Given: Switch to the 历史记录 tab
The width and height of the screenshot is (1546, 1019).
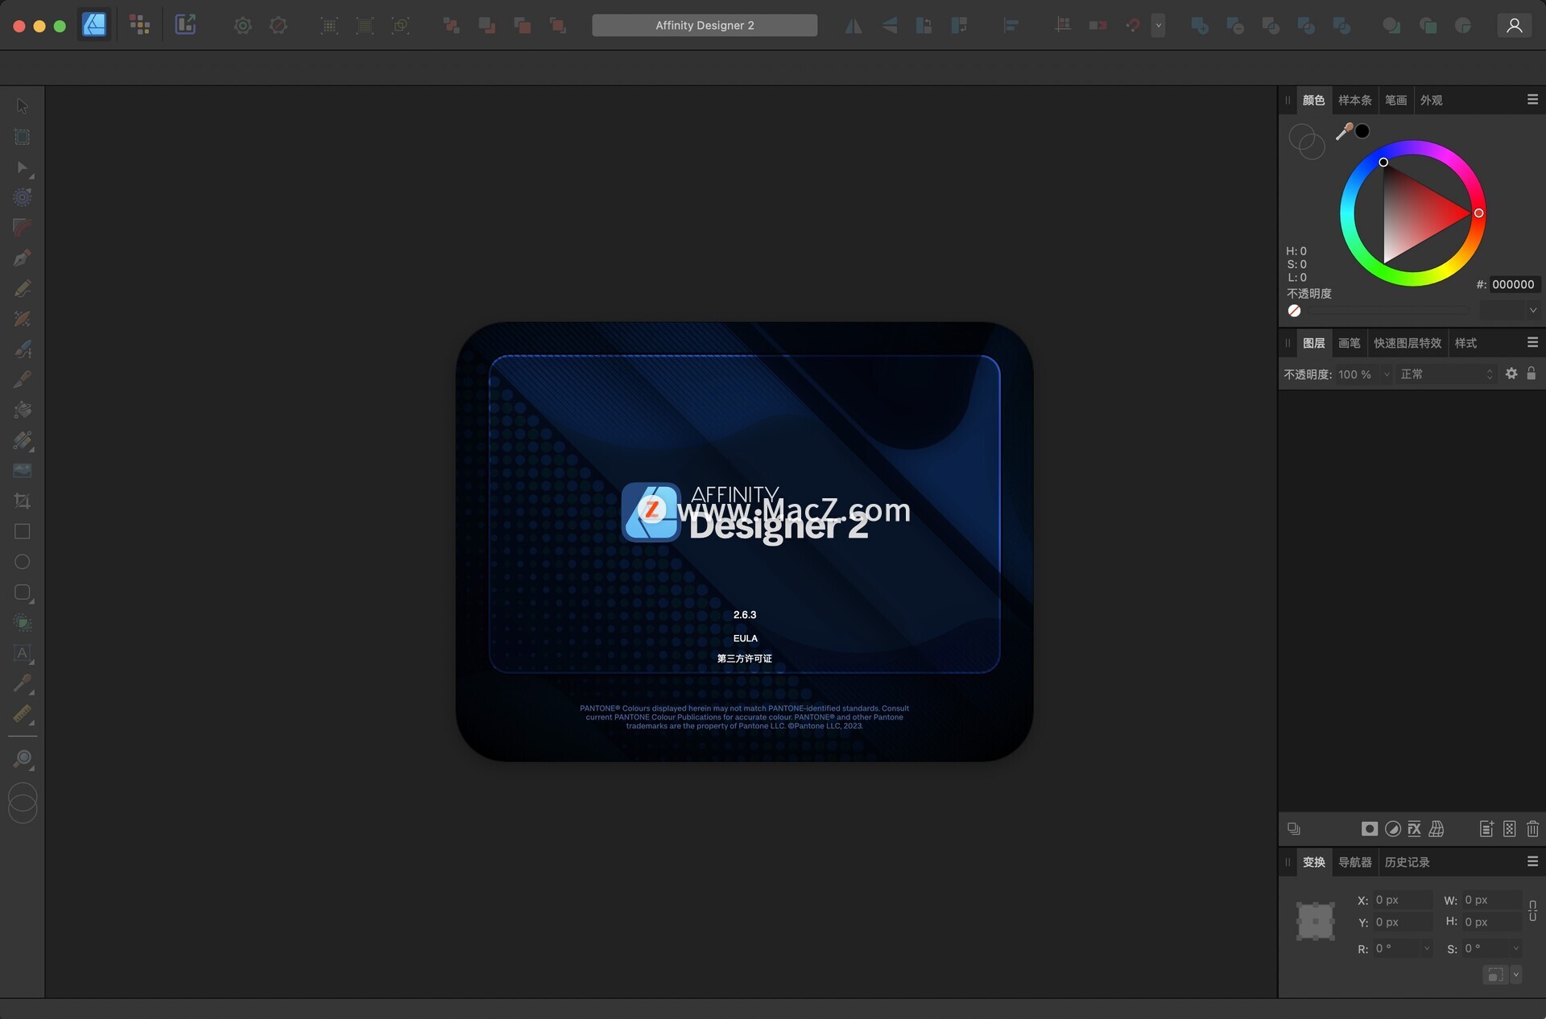Looking at the screenshot, I should tap(1408, 863).
